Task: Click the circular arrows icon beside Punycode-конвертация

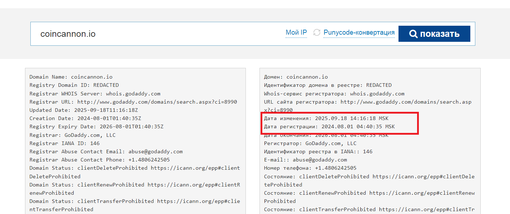Action: [x=317, y=33]
